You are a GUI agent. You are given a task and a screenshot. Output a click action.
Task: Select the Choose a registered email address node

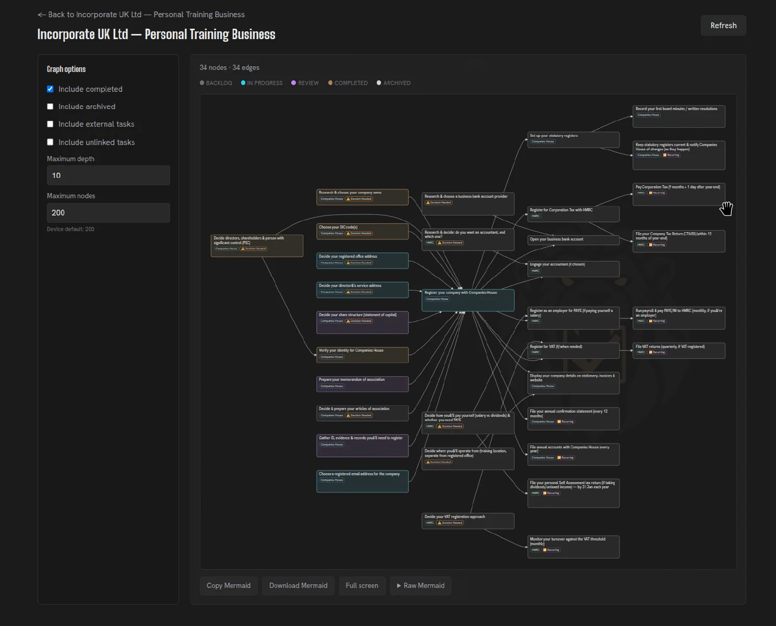363,481
